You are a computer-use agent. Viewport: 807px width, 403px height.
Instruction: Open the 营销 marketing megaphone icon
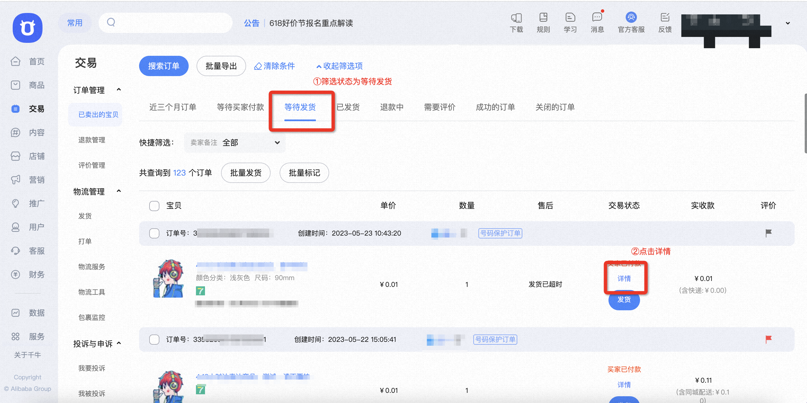[x=15, y=180]
